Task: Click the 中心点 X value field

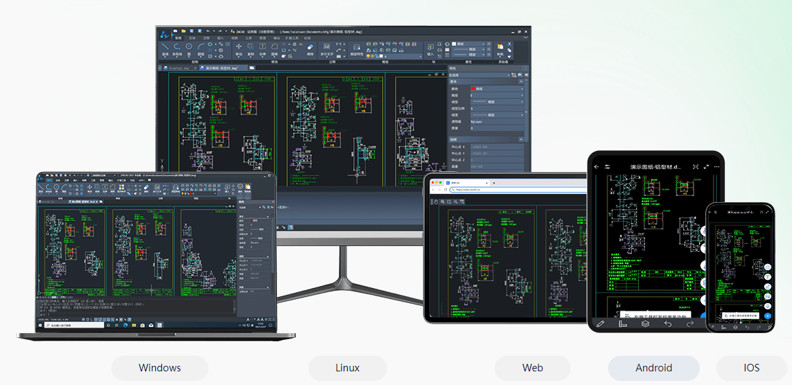Action: click(x=497, y=147)
